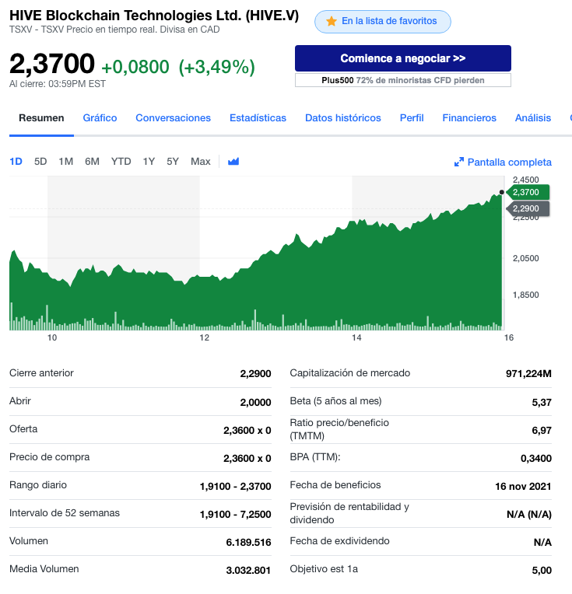The width and height of the screenshot is (572, 594).
Task: Go to the Estadísticas tab
Action: (258, 118)
